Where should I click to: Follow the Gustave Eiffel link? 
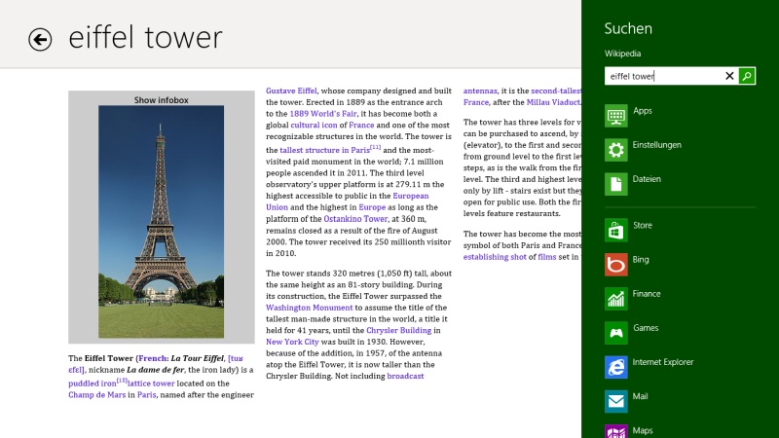(291, 91)
